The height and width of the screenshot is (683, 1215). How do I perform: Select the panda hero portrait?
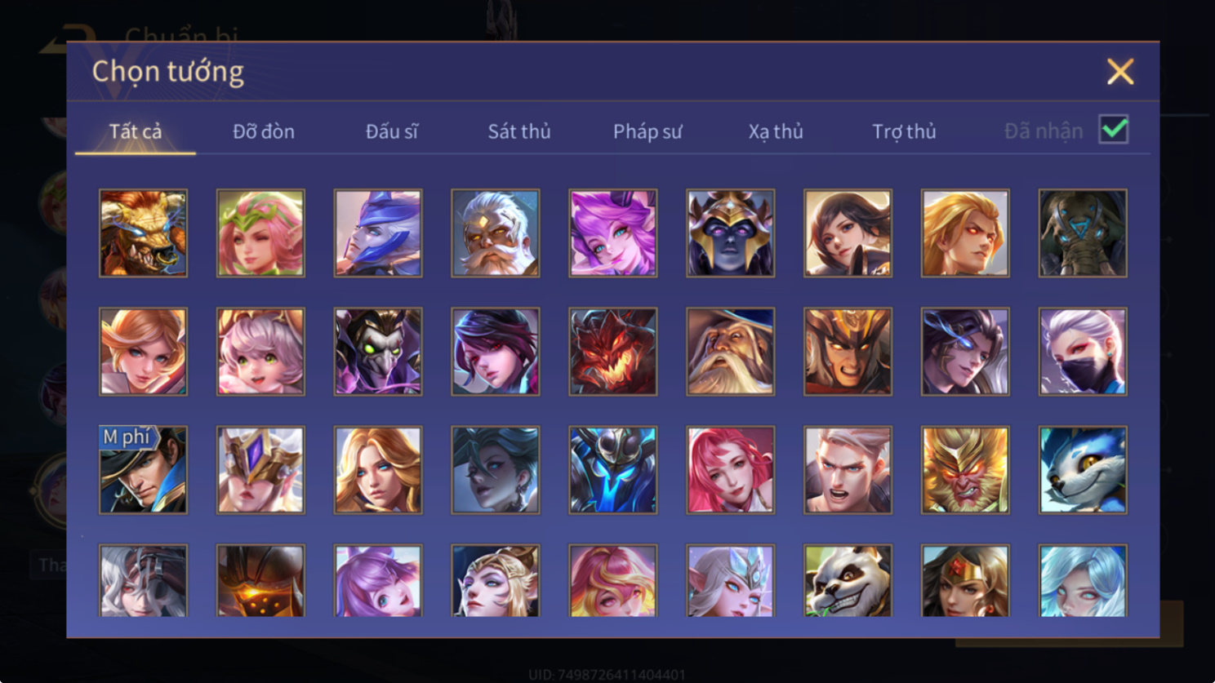click(x=848, y=580)
